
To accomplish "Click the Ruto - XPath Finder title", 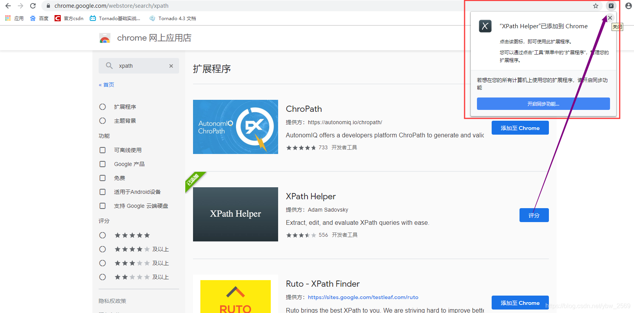I will (323, 284).
